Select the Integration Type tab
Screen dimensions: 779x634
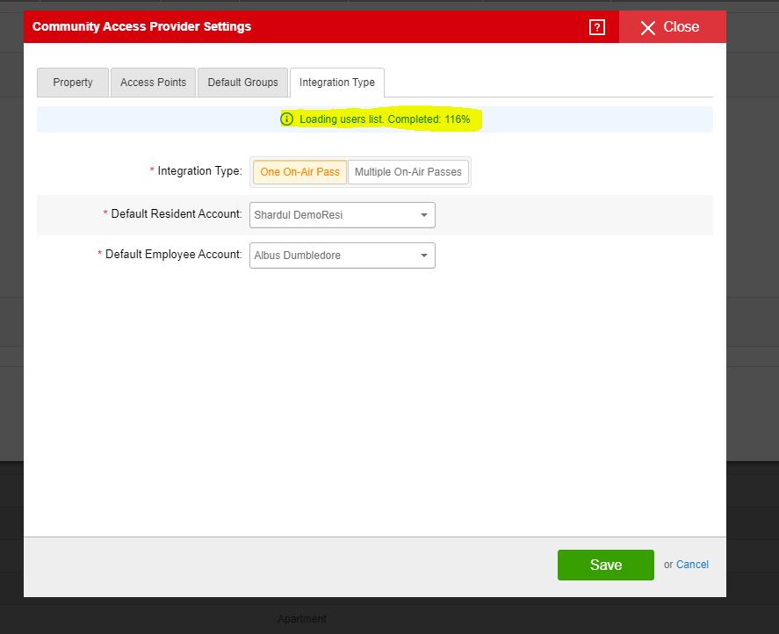pyautogui.click(x=336, y=83)
